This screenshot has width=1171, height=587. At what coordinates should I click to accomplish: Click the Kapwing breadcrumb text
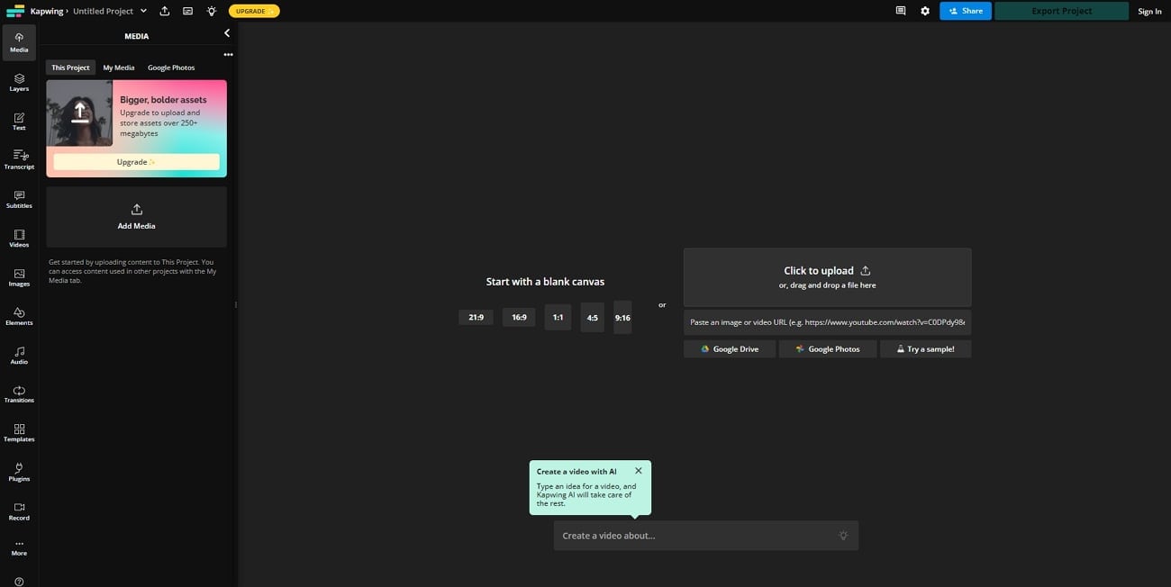pos(46,11)
